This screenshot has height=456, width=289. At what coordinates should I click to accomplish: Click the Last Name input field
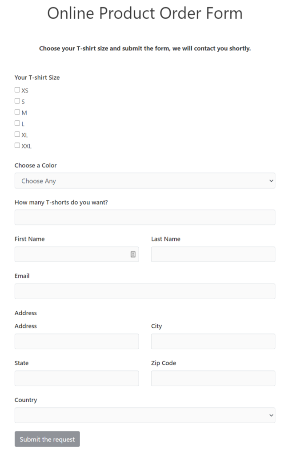(213, 254)
